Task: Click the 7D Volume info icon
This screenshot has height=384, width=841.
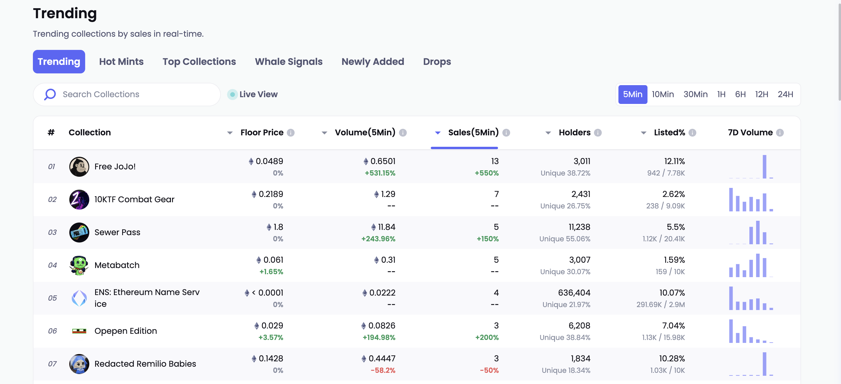Action: coord(780,133)
